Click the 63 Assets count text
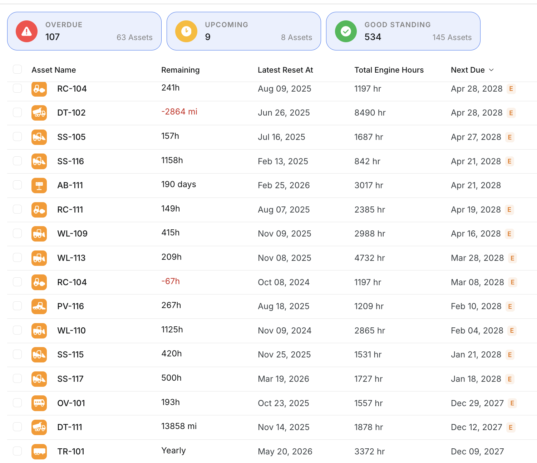Image resolution: width=537 pixels, height=463 pixels. pyautogui.click(x=134, y=38)
